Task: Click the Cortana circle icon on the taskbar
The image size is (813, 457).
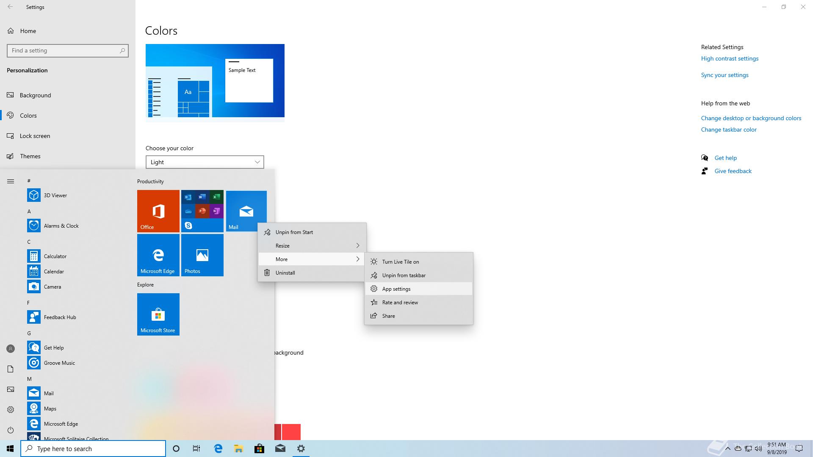Action: point(176,449)
